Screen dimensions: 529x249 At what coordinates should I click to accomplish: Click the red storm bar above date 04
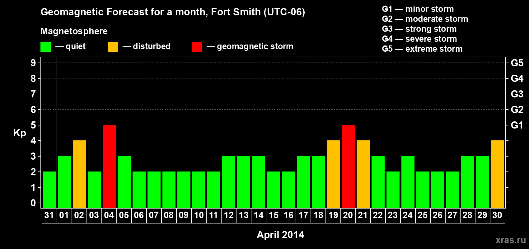[x=109, y=166]
